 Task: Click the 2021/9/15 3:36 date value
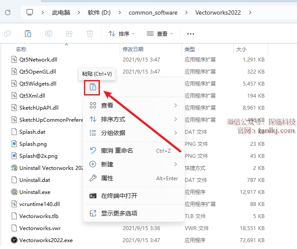tap(141, 228)
